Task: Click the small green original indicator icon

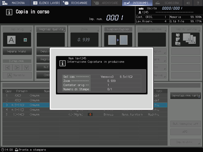Action: click(25, 40)
